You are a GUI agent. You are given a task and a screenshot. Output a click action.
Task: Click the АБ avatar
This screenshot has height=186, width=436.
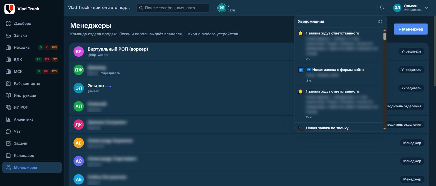tap(79, 143)
